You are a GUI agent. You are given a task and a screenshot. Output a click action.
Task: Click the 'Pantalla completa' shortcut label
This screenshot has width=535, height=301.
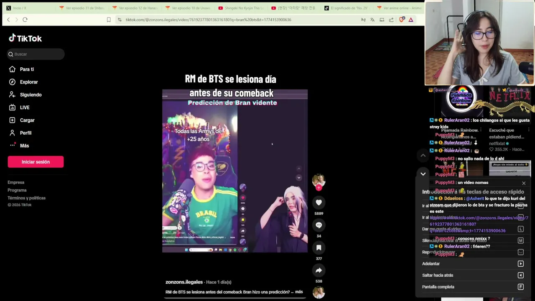click(x=438, y=287)
